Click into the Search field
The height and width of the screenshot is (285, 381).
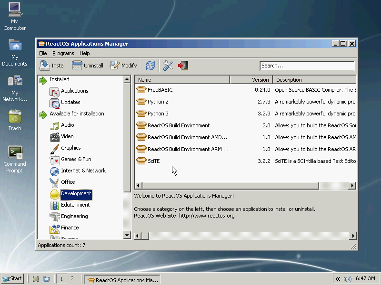(x=307, y=66)
